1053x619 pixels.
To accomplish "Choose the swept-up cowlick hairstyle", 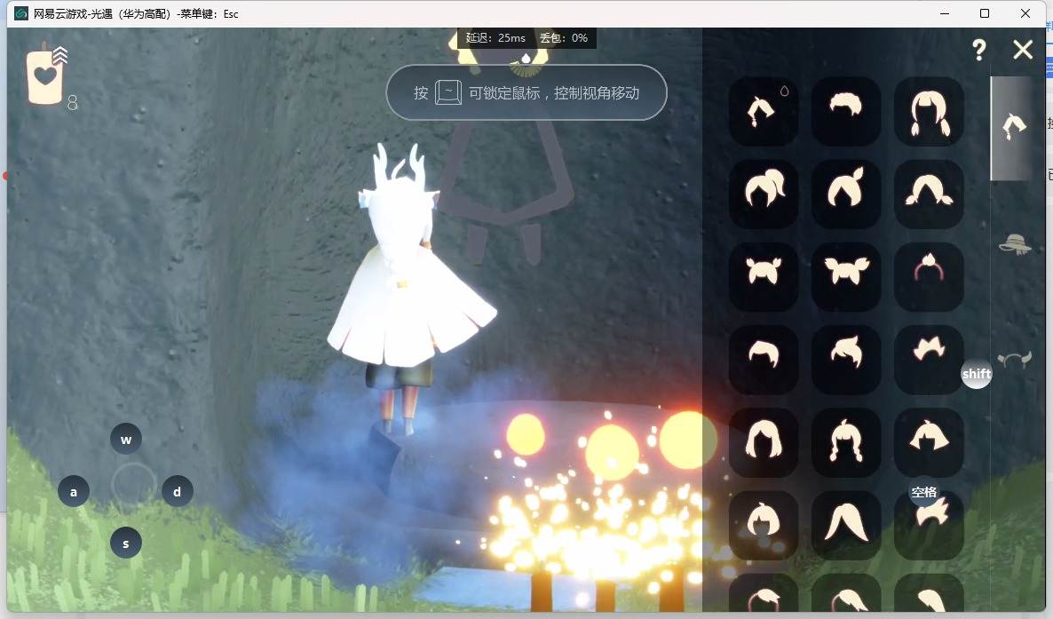I will (x=845, y=360).
